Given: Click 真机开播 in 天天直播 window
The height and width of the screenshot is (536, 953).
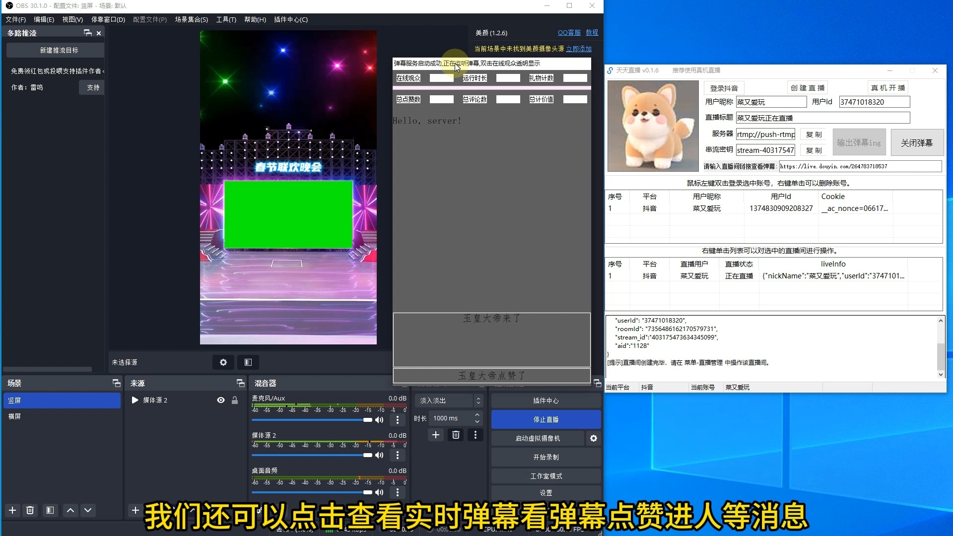Looking at the screenshot, I should coord(888,88).
